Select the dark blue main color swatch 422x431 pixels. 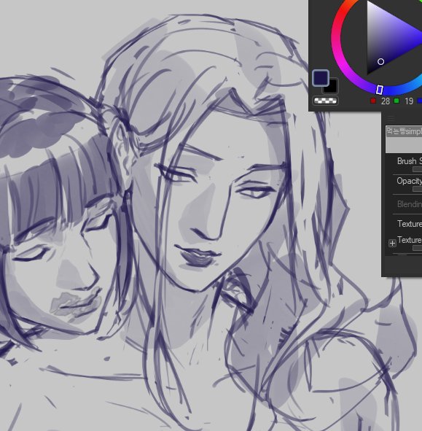click(x=321, y=78)
